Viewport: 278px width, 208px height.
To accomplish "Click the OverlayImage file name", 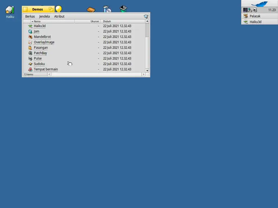I will point(44,42).
